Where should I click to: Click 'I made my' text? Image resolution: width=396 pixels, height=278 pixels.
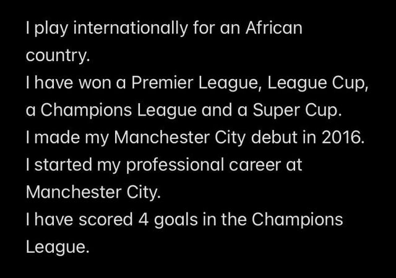pos(67,138)
